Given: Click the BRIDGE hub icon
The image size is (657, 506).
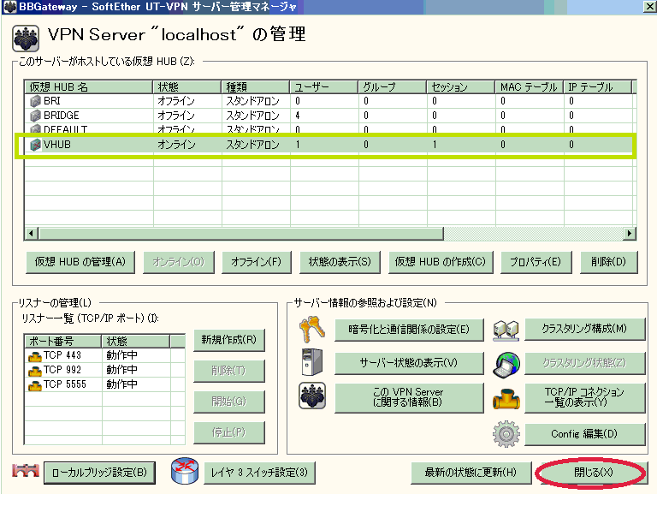Looking at the screenshot, I should tap(36, 116).
